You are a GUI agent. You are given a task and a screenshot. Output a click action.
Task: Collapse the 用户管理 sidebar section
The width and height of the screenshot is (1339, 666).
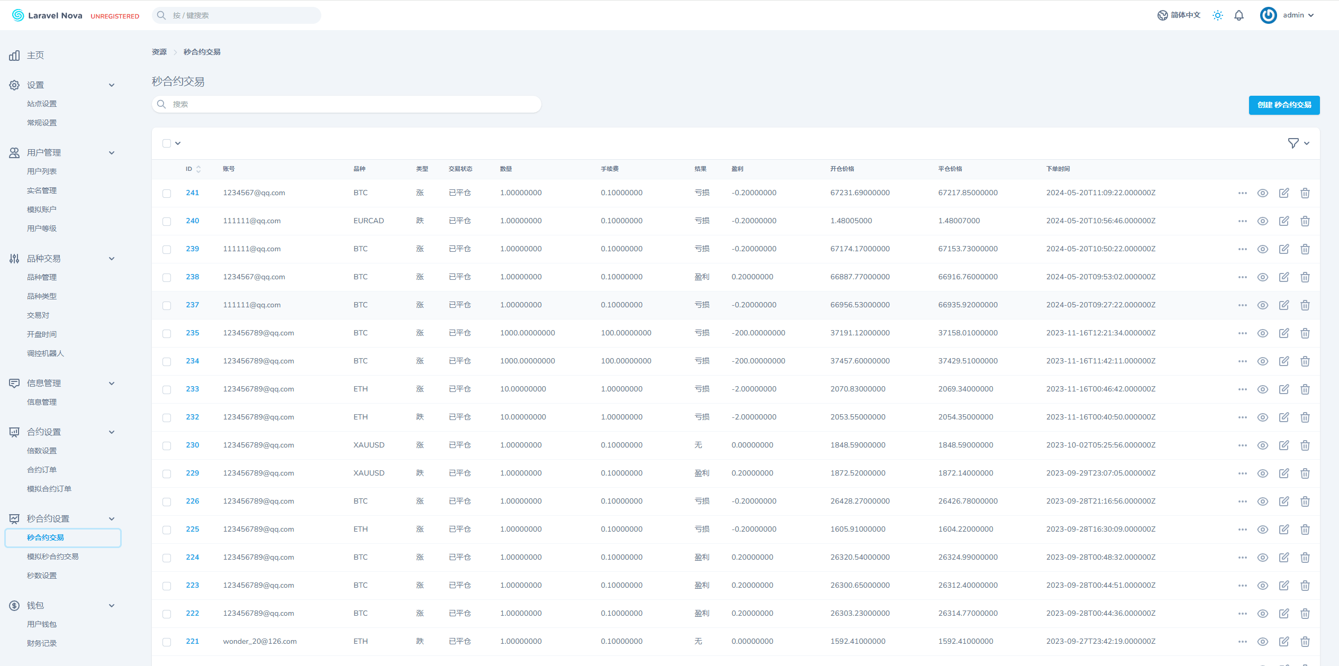[112, 153]
